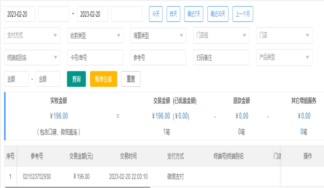Pick the 最近30天 date range
Viewport: 324px width, 188px height.
218,14
